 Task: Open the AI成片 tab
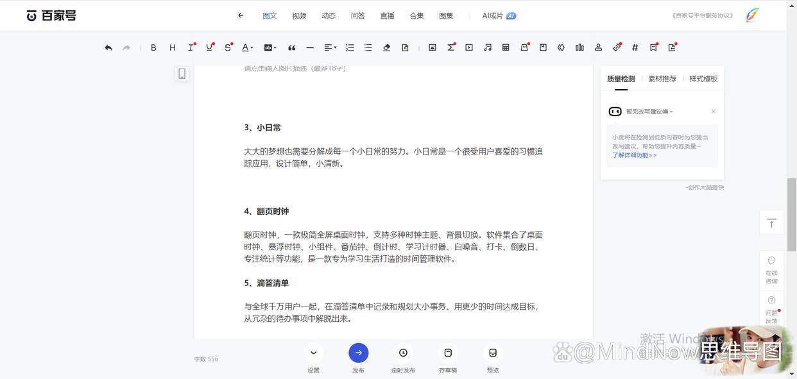tap(499, 15)
